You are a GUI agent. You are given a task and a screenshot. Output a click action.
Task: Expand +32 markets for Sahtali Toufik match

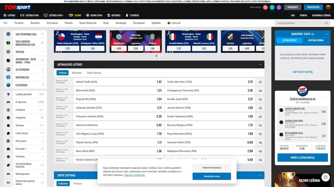point(260,82)
